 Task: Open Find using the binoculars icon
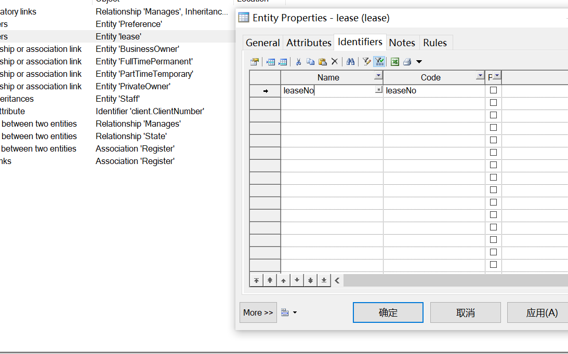coord(351,61)
